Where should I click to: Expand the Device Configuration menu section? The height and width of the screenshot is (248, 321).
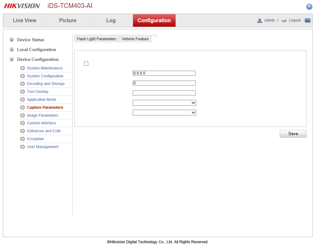(x=38, y=59)
